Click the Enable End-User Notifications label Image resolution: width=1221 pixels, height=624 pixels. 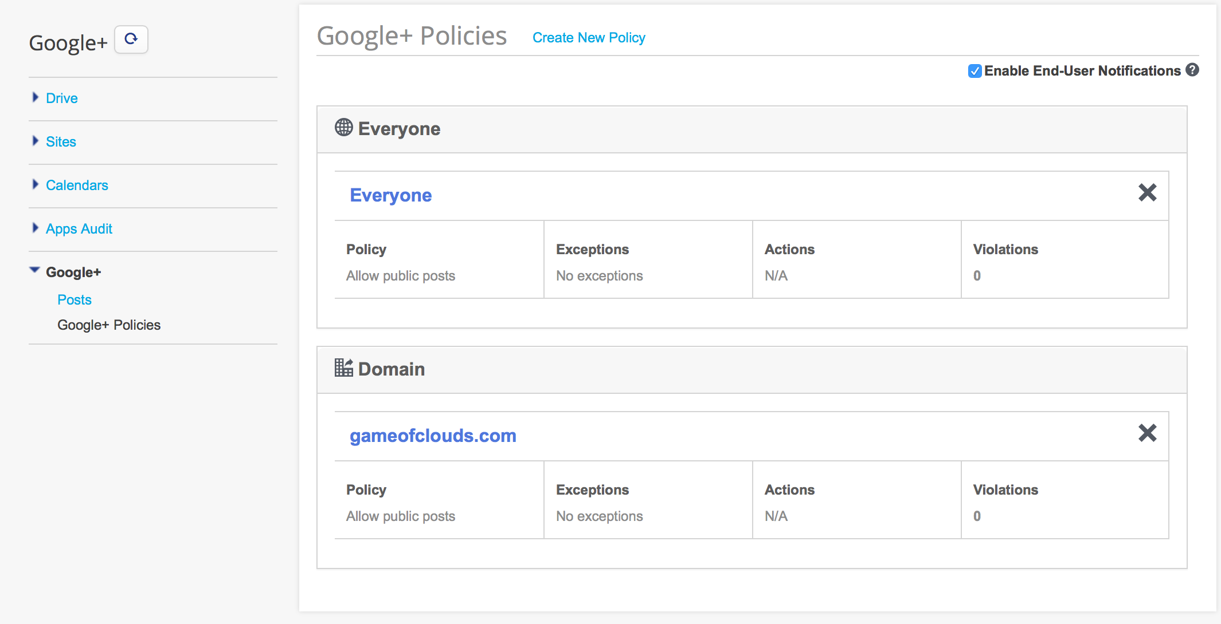[x=1083, y=71]
